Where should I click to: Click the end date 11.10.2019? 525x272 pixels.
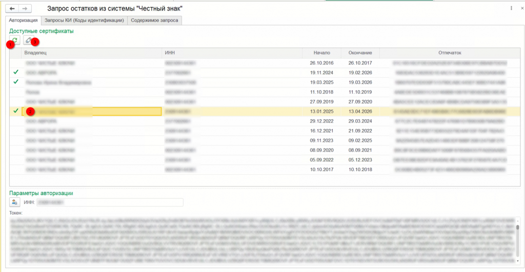tap(360, 92)
